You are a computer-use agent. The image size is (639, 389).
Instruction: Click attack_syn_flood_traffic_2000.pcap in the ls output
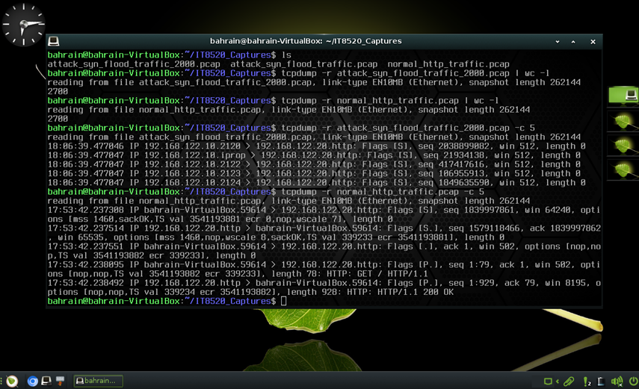134,64
